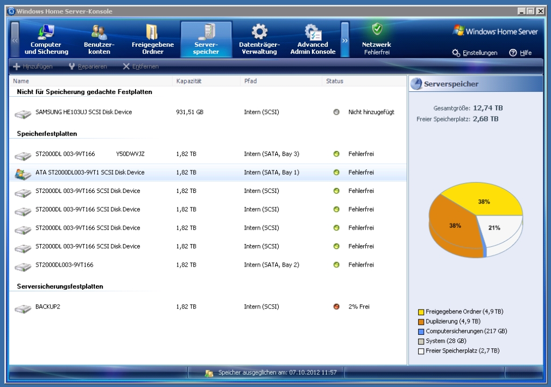
Task: Click the Serverspeicher panel pie icon
Action: click(416, 83)
